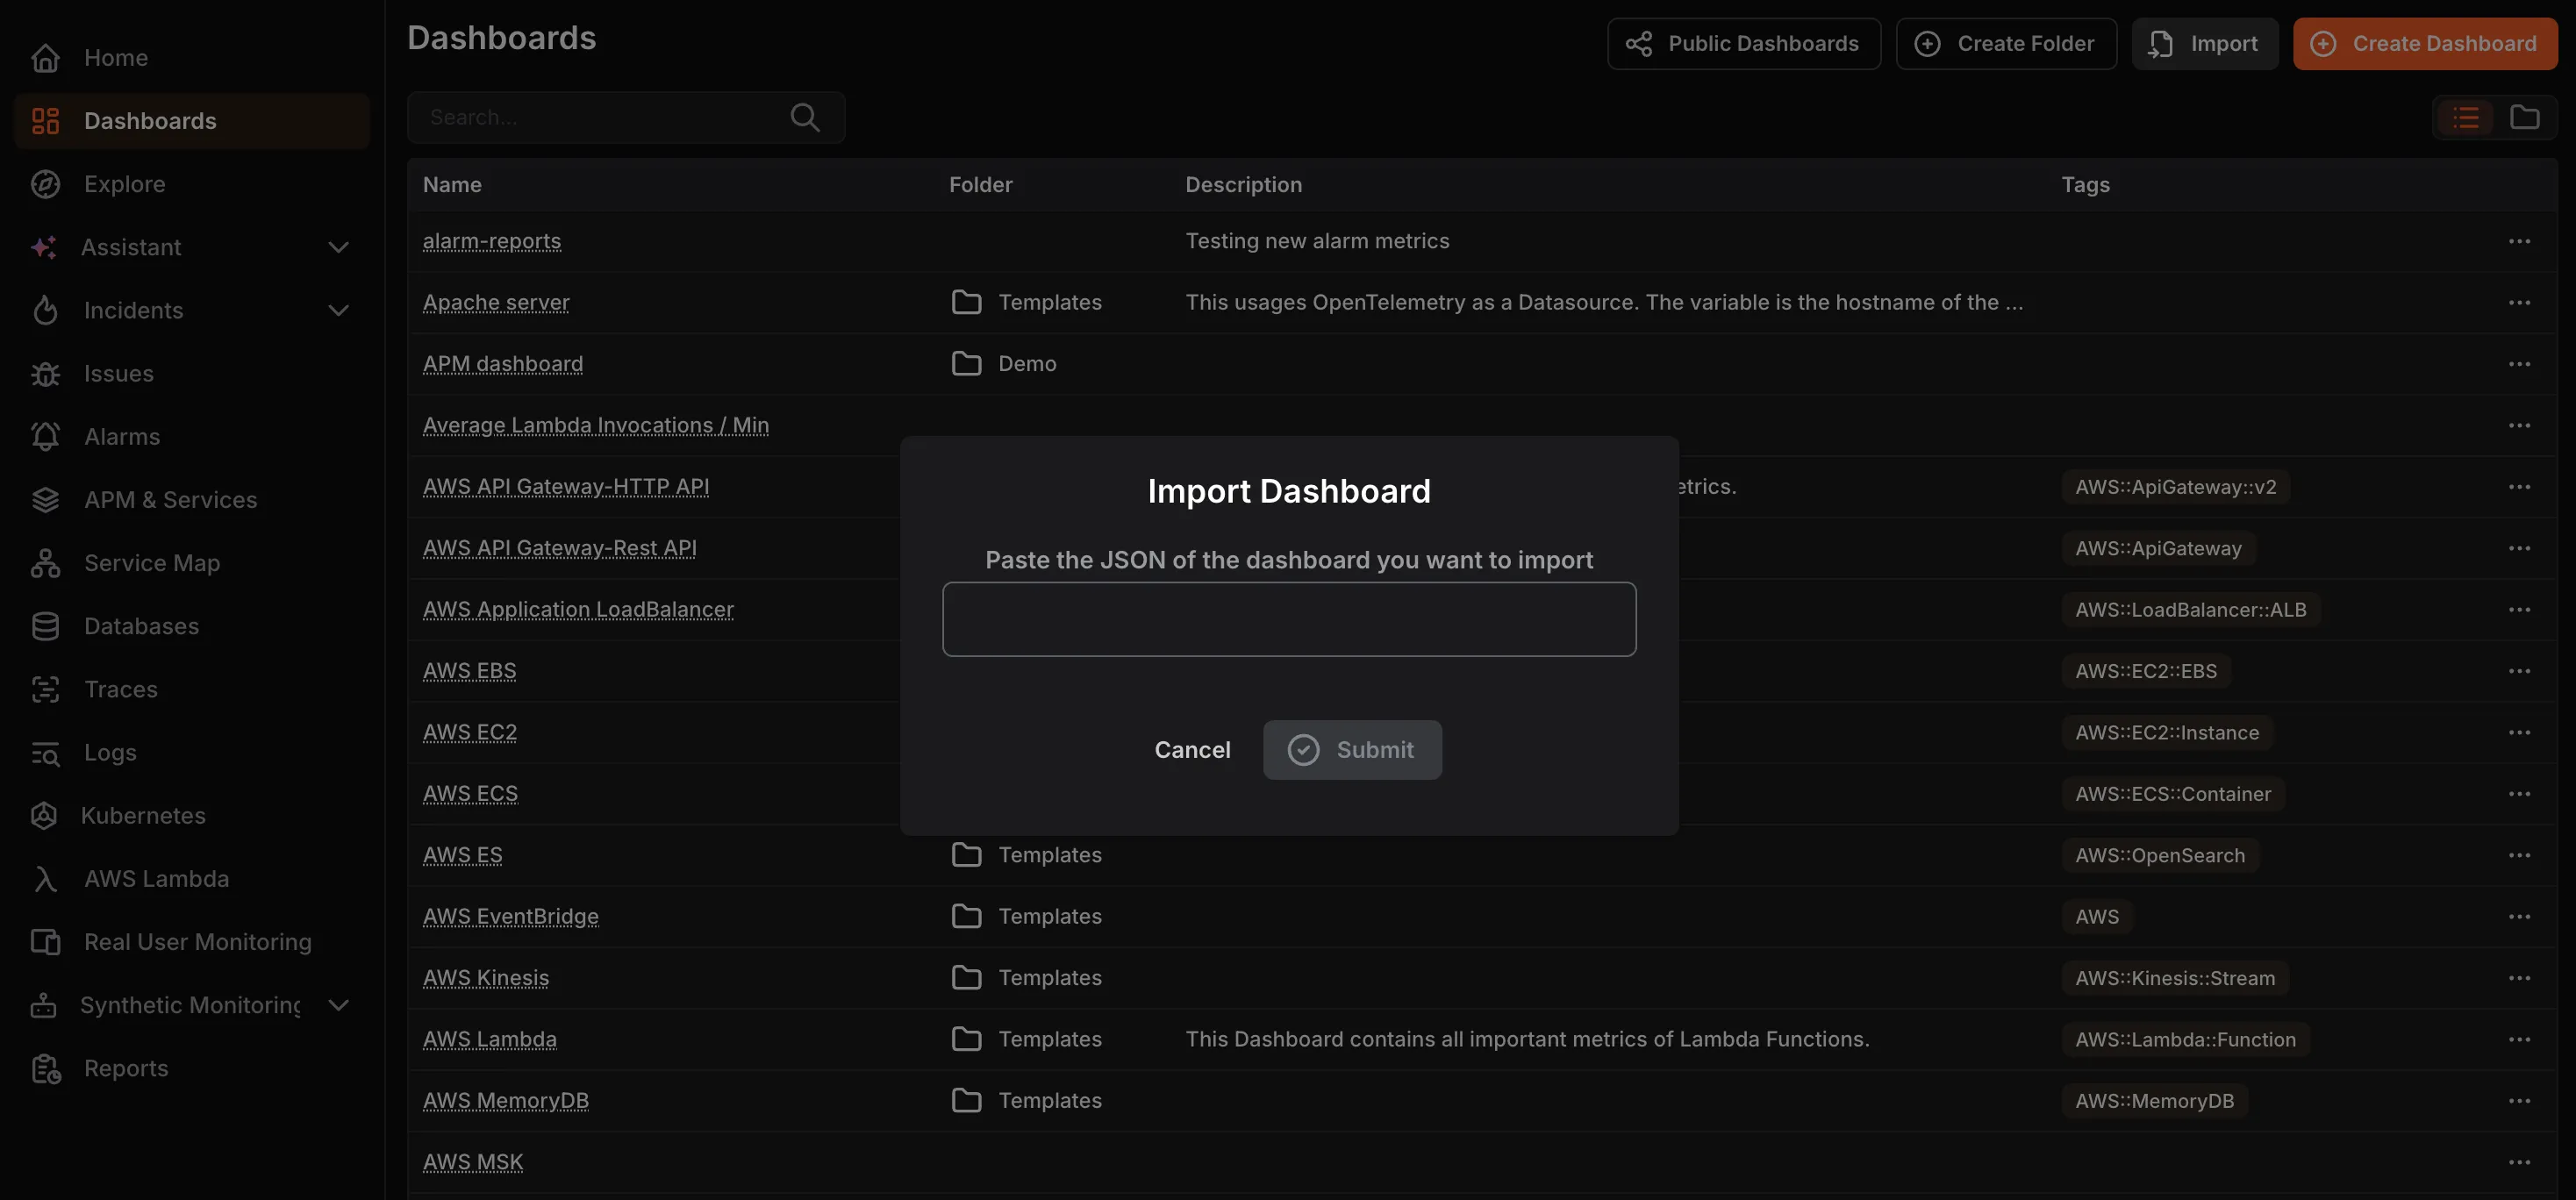Click the Import button
The image size is (2576, 1200).
pos(2205,43)
